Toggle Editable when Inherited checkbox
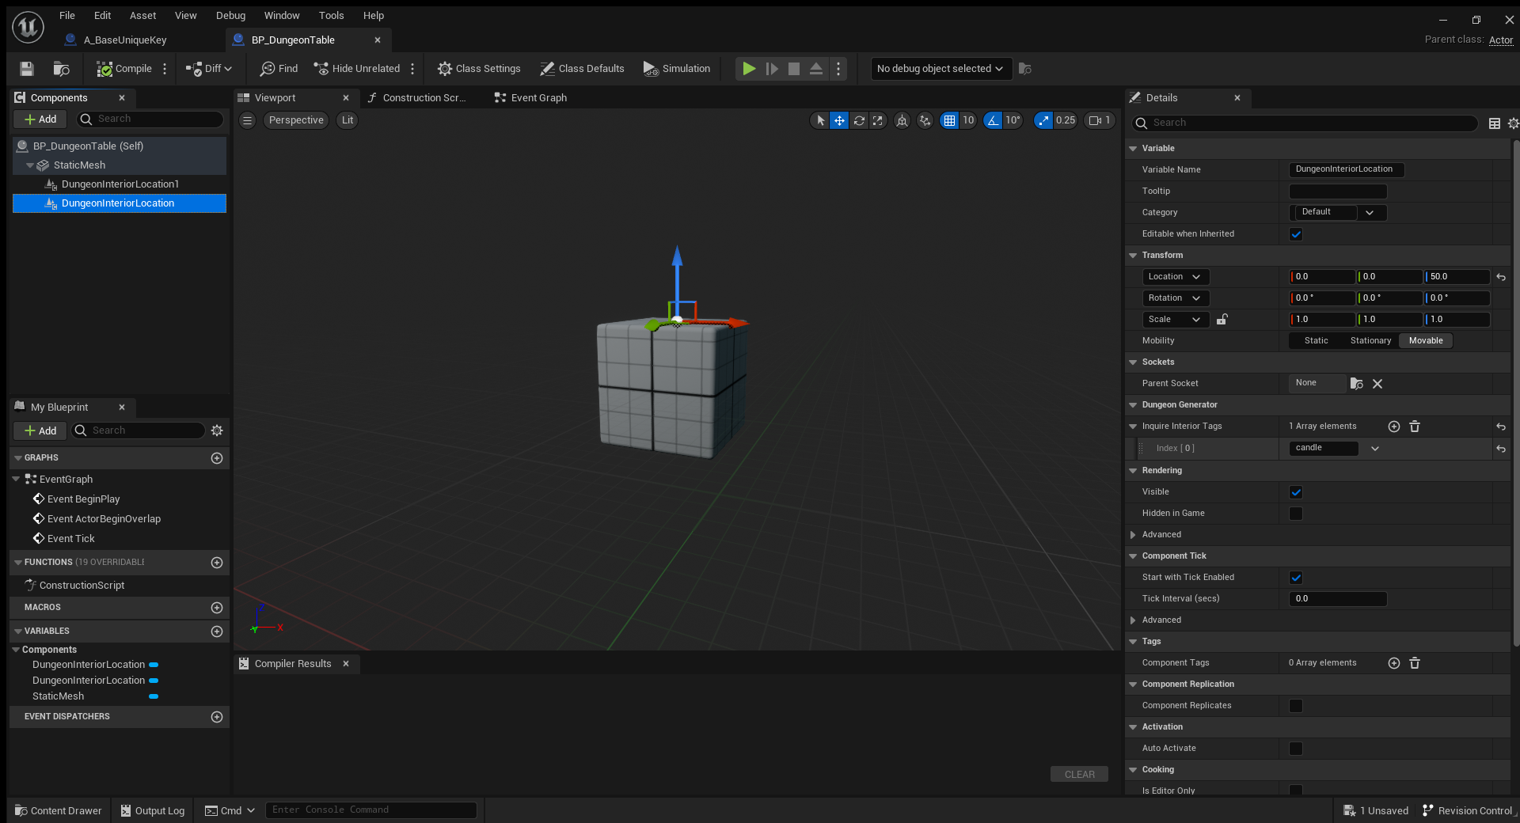The image size is (1520, 823). pos(1296,234)
